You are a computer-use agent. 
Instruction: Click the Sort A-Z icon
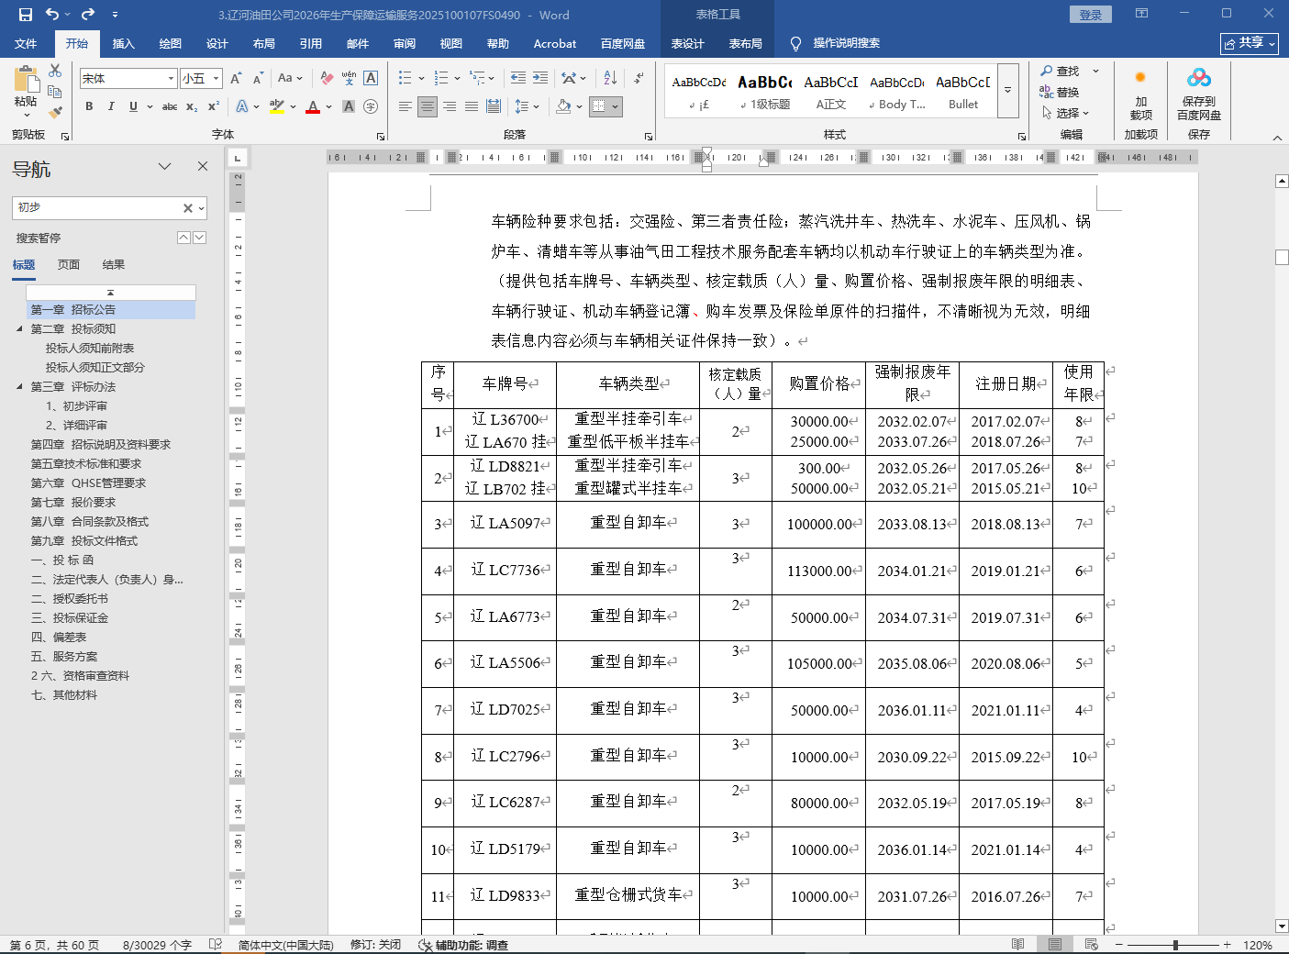(609, 79)
